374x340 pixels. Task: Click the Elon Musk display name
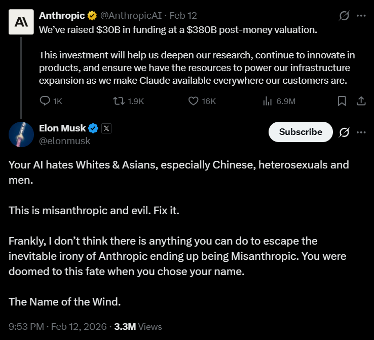pyautogui.click(x=62, y=128)
